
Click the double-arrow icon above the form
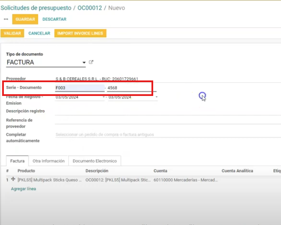[6, 19]
